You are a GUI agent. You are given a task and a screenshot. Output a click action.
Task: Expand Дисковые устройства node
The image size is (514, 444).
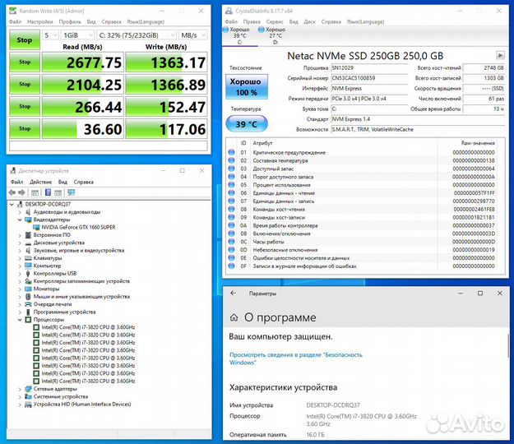click(20, 243)
